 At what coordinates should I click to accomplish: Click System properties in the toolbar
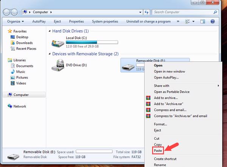pyautogui.click(x=105, y=21)
